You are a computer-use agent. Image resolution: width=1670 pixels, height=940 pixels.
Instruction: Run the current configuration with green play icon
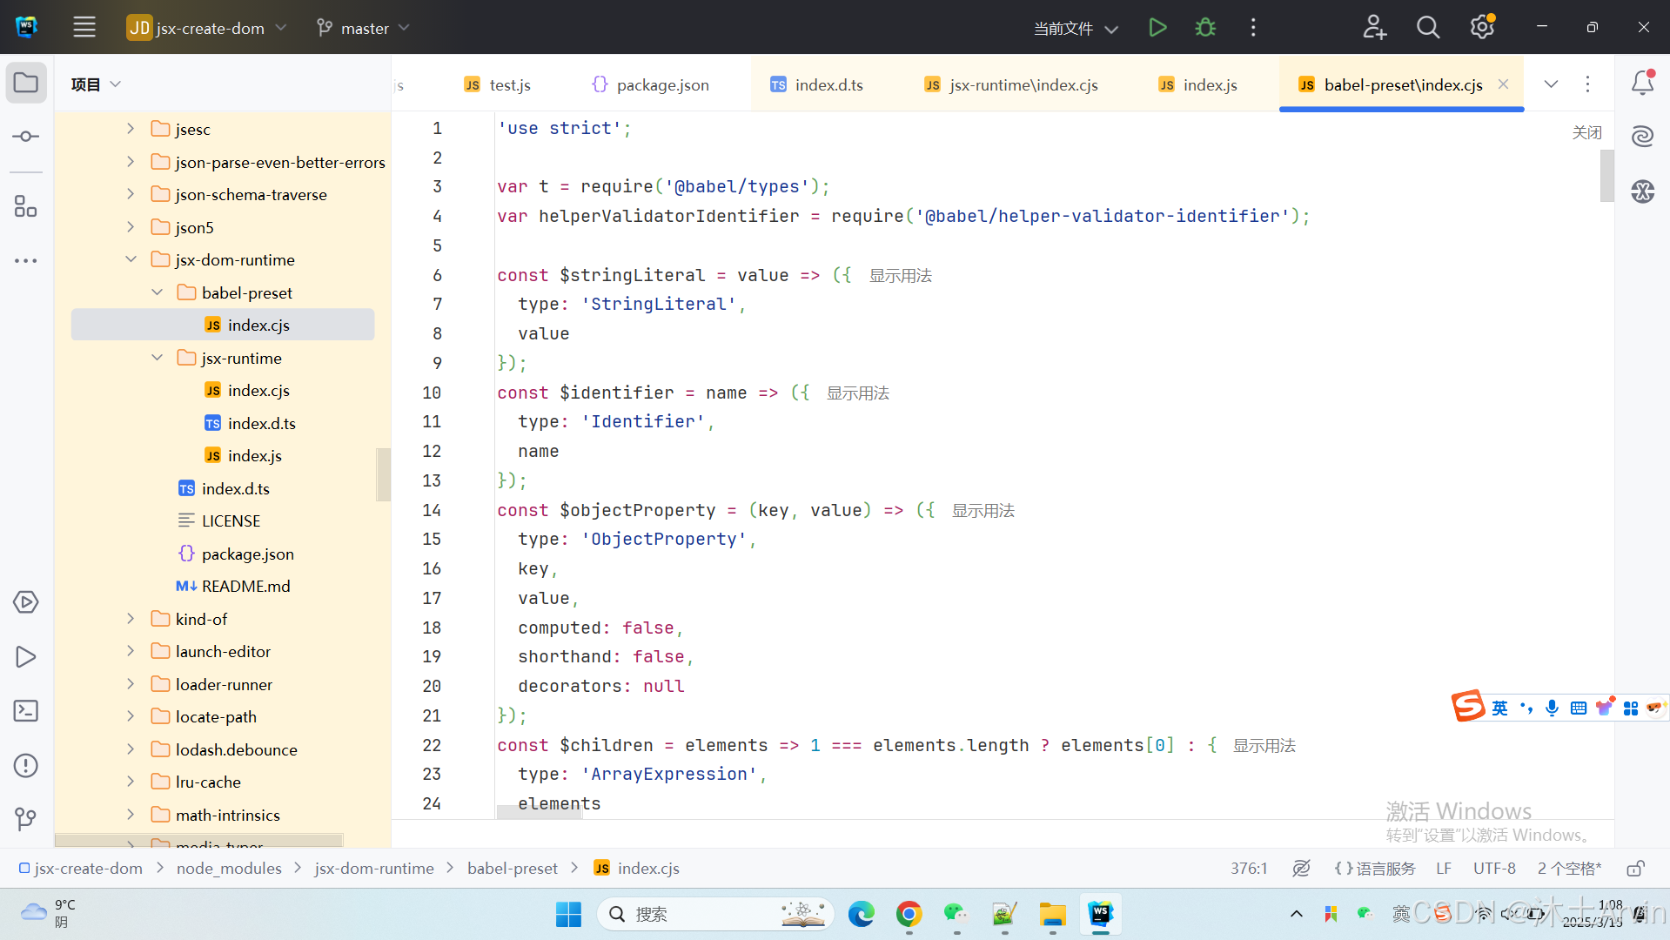(1157, 27)
